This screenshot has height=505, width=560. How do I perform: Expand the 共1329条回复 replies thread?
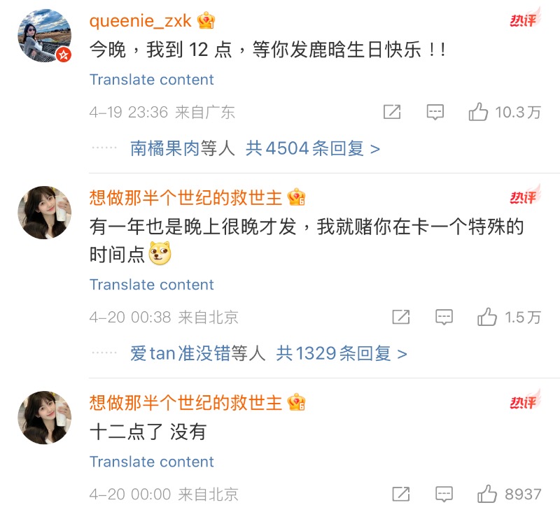341,353
